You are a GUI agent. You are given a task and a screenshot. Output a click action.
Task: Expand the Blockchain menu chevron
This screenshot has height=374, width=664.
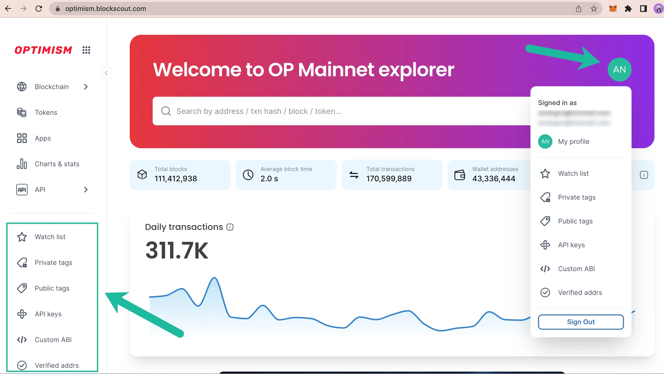coord(86,87)
